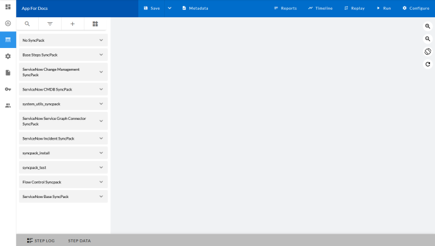Open the Save dropdown arrow
The image size is (435, 246).
pyautogui.click(x=170, y=9)
